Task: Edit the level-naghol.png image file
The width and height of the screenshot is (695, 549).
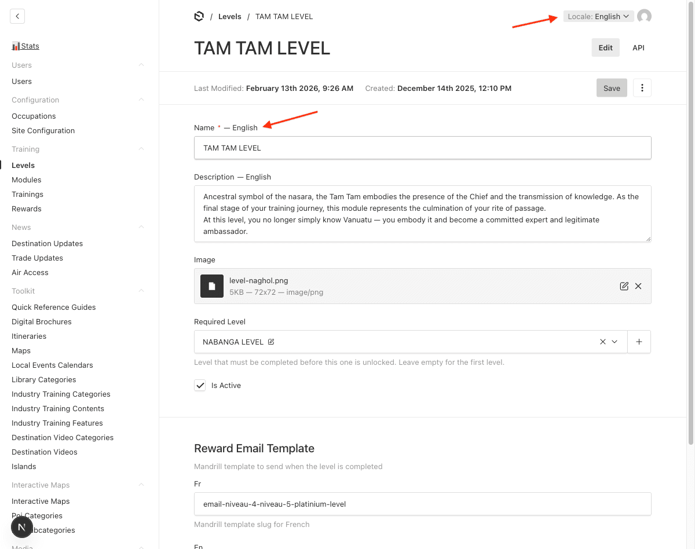Action: point(624,286)
